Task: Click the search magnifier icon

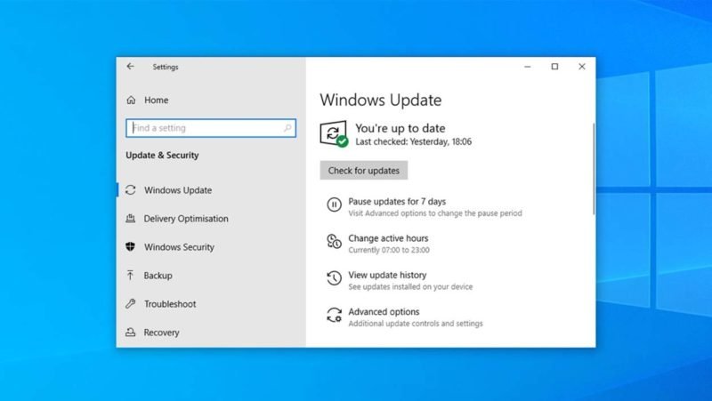Action: [x=287, y=128]
